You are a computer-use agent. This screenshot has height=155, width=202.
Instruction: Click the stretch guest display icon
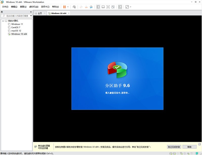[x=127, y=7]
